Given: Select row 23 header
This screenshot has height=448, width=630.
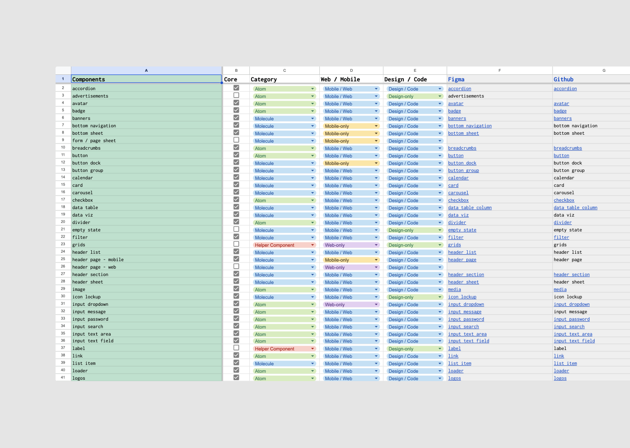Looking at the screenshot, I should 63,244.
